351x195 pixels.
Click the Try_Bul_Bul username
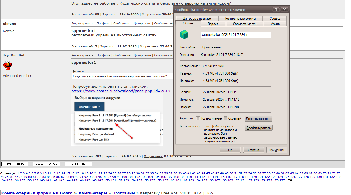click(x=14, y=55)
